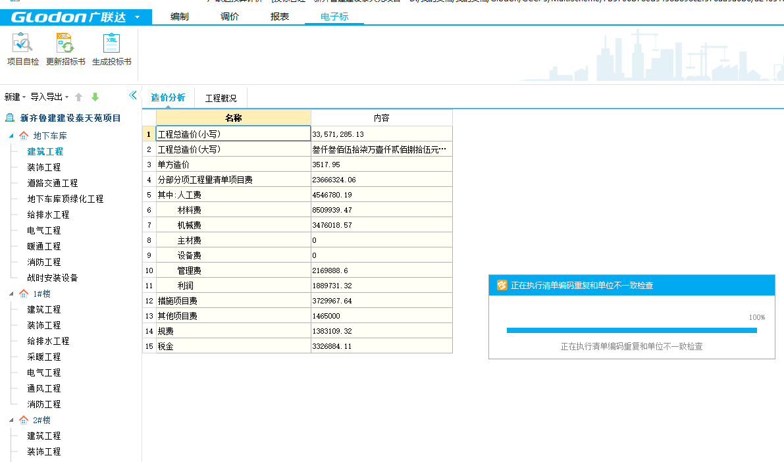784x462 pixels.
Task: Select the 电子标 ribbon tab
Action: [334, 16]
